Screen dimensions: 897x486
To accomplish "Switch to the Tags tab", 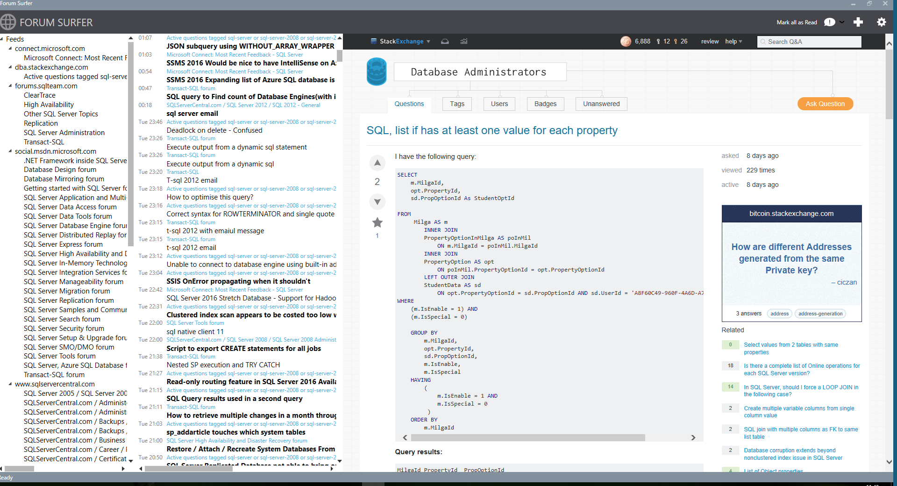I will coord(457,104).
